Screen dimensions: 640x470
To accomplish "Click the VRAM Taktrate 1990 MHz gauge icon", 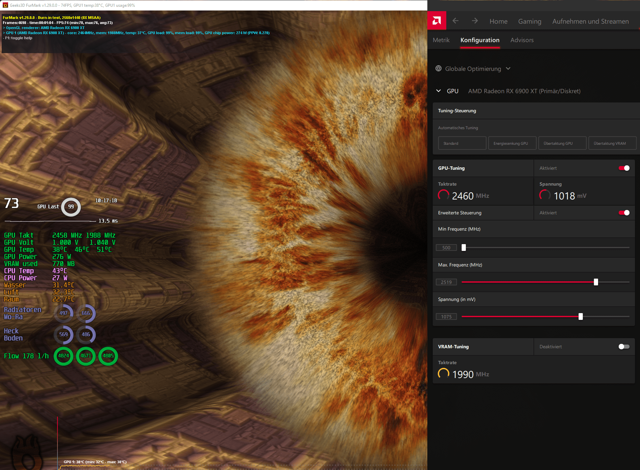I will (444, 374).
